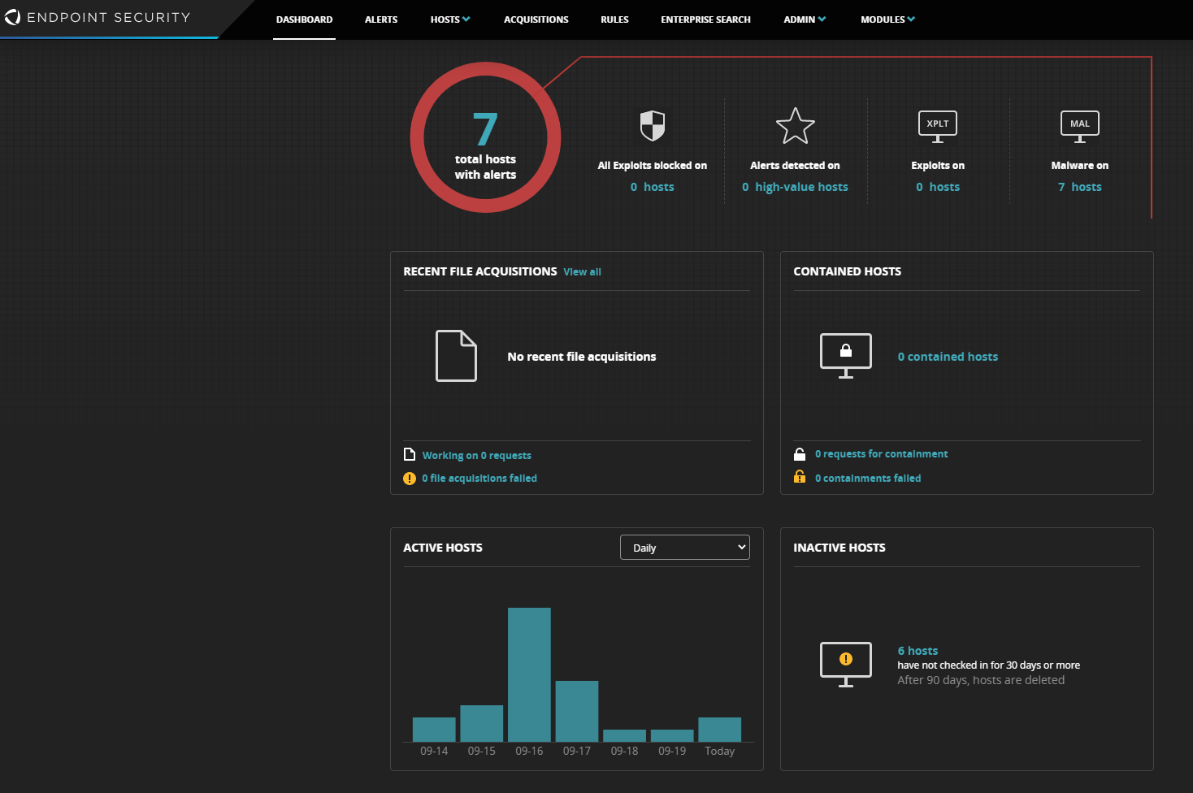Click the inactive hosts warning monitor icon

coord(845,664)
